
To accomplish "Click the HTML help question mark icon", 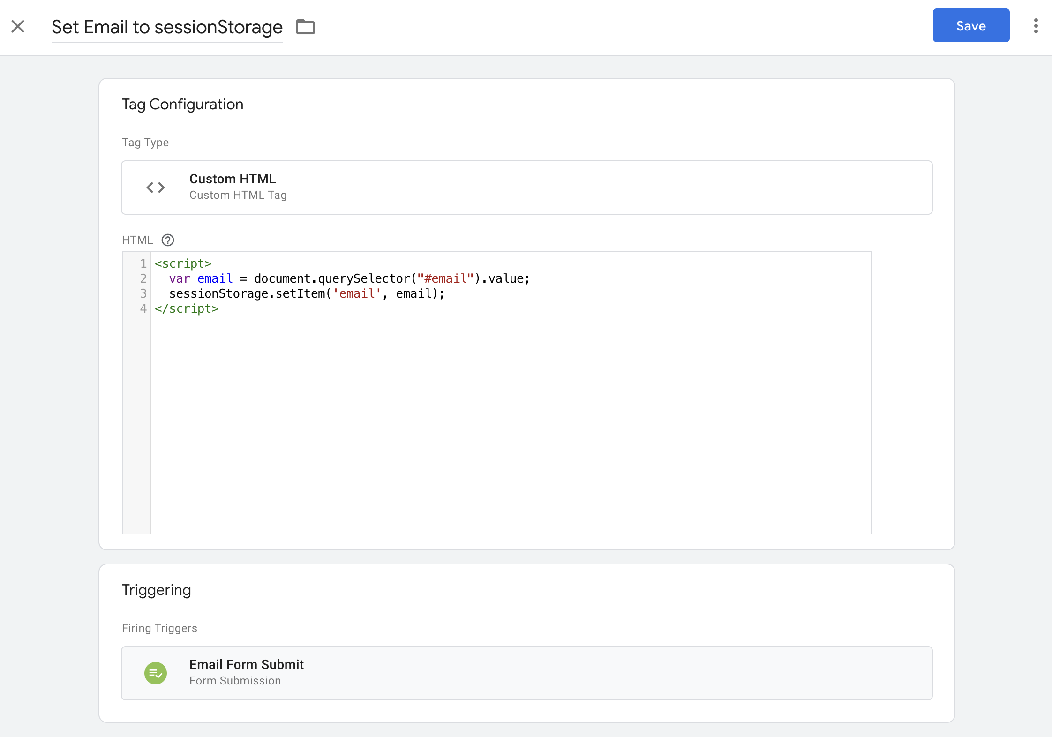I will tap(167, 240).
